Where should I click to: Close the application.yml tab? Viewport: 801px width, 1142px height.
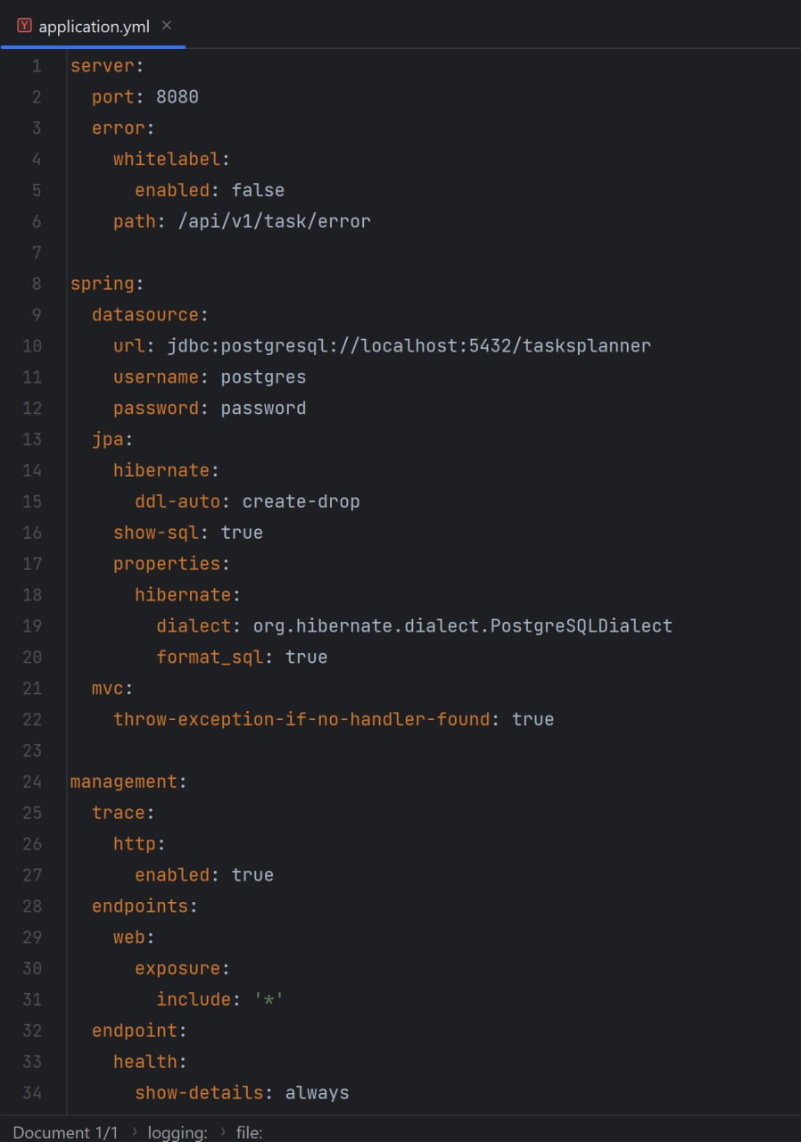click(166, 26)
